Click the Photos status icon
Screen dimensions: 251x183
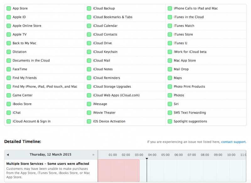pos(170,95)
